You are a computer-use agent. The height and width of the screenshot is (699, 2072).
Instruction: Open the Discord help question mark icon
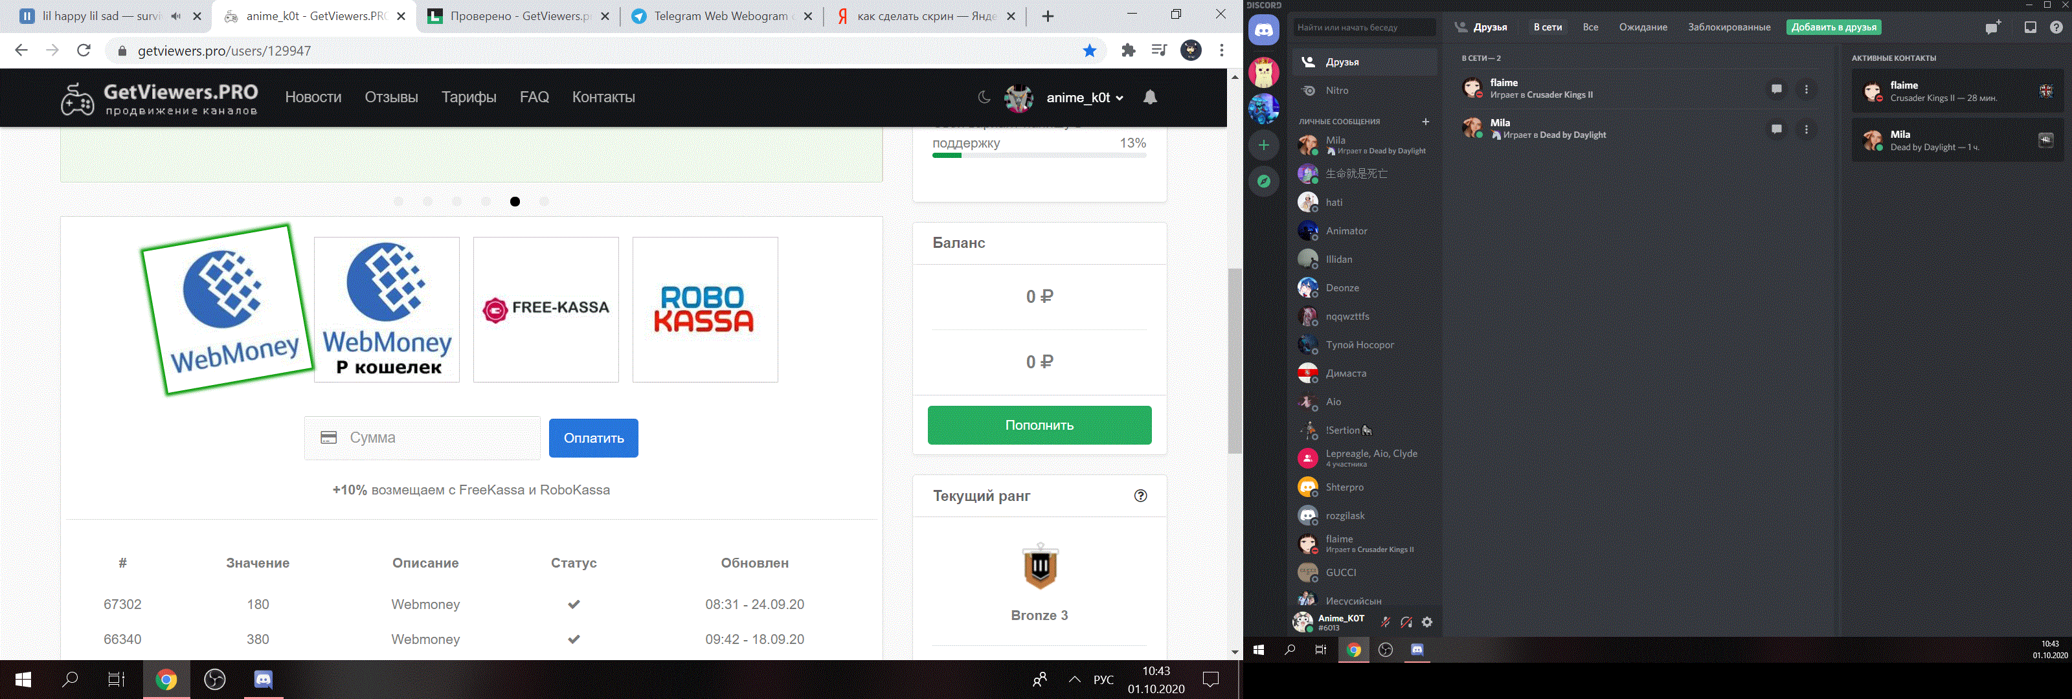2056,27
